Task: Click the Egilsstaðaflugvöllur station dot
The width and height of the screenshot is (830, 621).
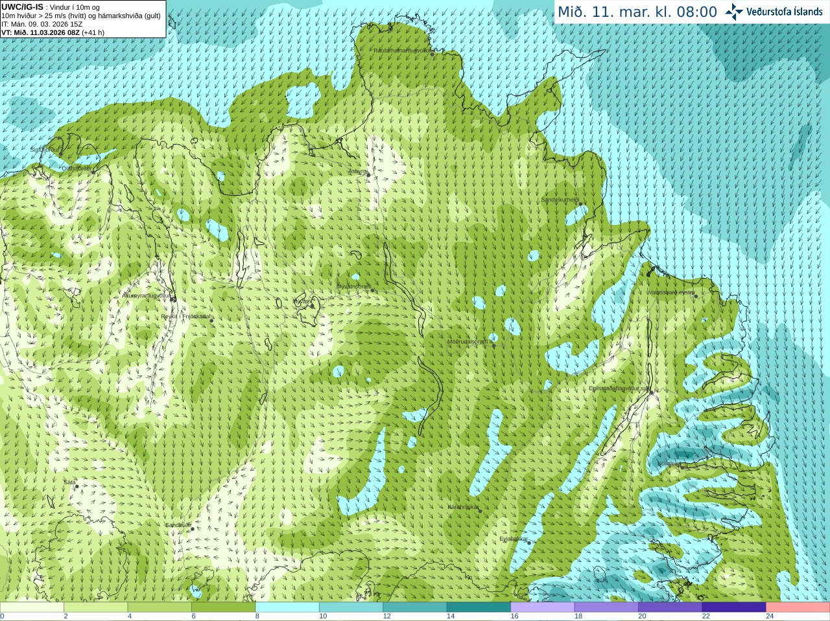Action: [651, 392]
